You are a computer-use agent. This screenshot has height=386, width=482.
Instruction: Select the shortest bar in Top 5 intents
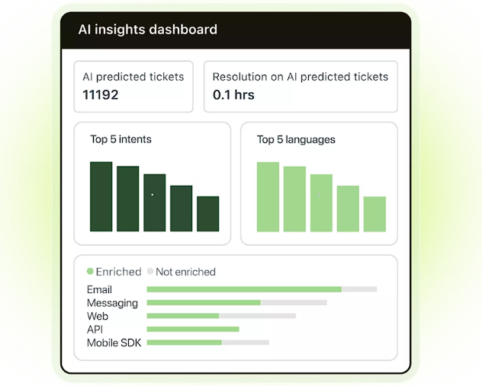pos(207,214)
